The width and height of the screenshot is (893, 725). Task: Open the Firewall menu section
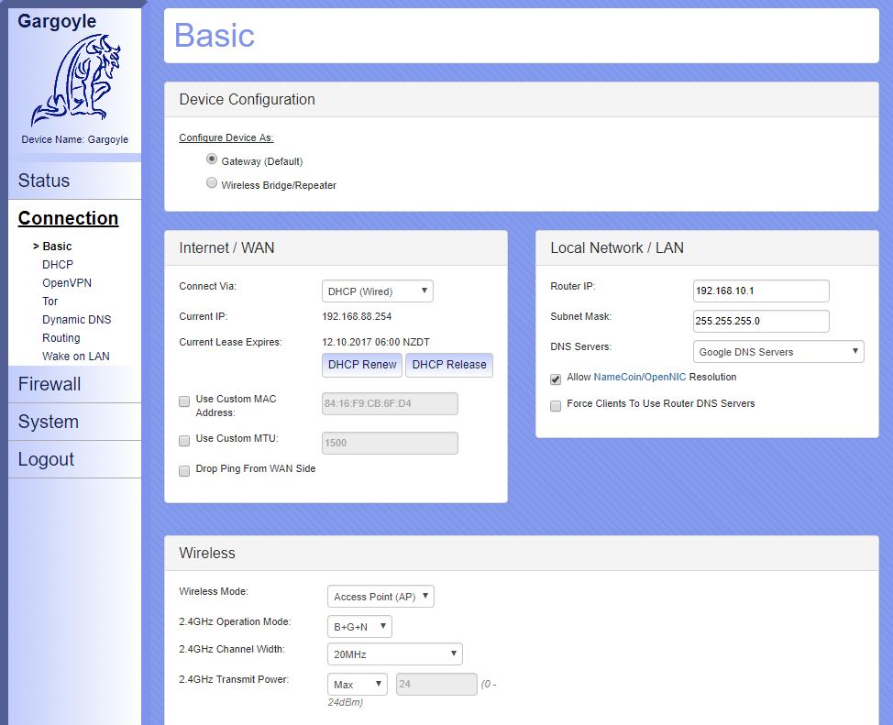50,384
